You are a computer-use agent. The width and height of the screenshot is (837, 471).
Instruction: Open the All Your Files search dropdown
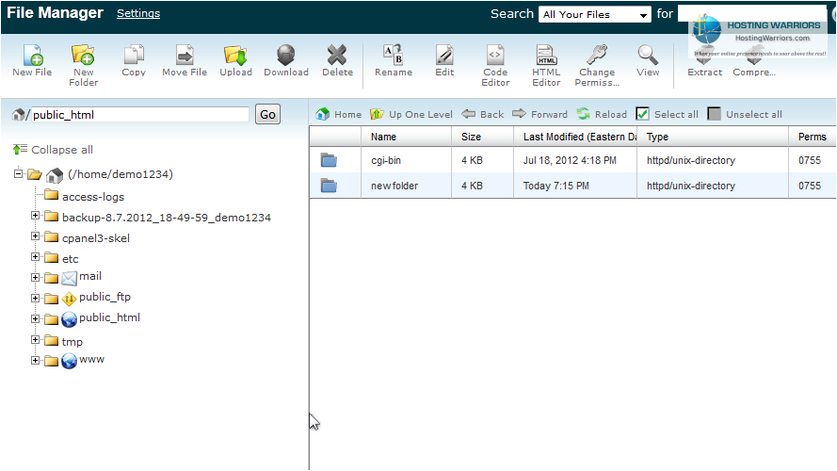pos(595,14)
